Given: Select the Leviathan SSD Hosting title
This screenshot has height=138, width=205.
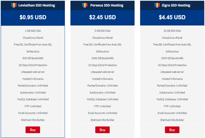Looking at the screenshot, I should coord(37,5).
